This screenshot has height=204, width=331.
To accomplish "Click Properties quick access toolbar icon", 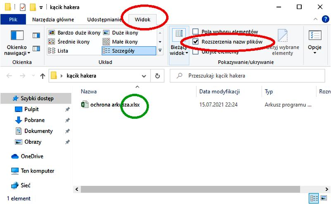I will 23,7.
